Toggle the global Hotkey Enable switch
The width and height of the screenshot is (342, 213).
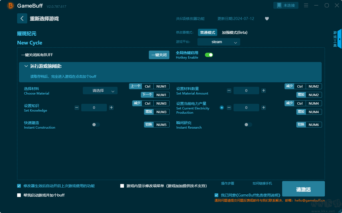coord(209,55)
